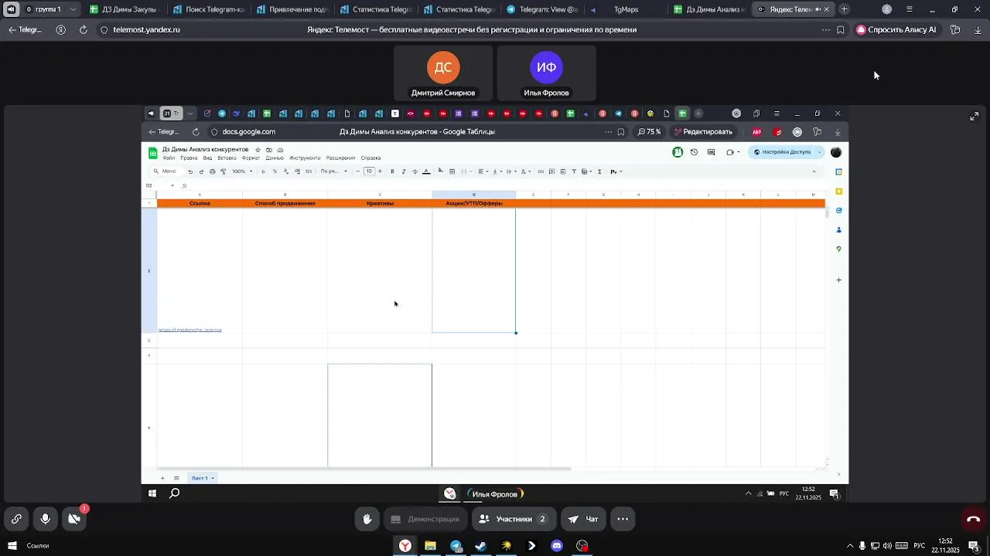990x556 pixels.
Task: Copy the meeting link icon
Action: [x=16, y=519]
